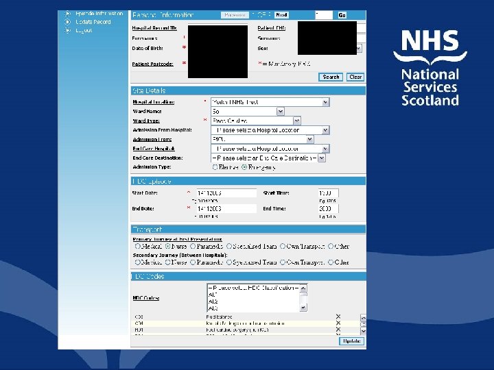Click the End Care Hospital label link
Viewport: 494px width, 370px height.
pyautogui.click(x=154, y=149)
